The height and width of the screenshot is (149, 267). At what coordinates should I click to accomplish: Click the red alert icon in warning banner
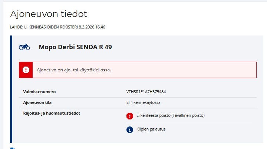pos(26,70)
